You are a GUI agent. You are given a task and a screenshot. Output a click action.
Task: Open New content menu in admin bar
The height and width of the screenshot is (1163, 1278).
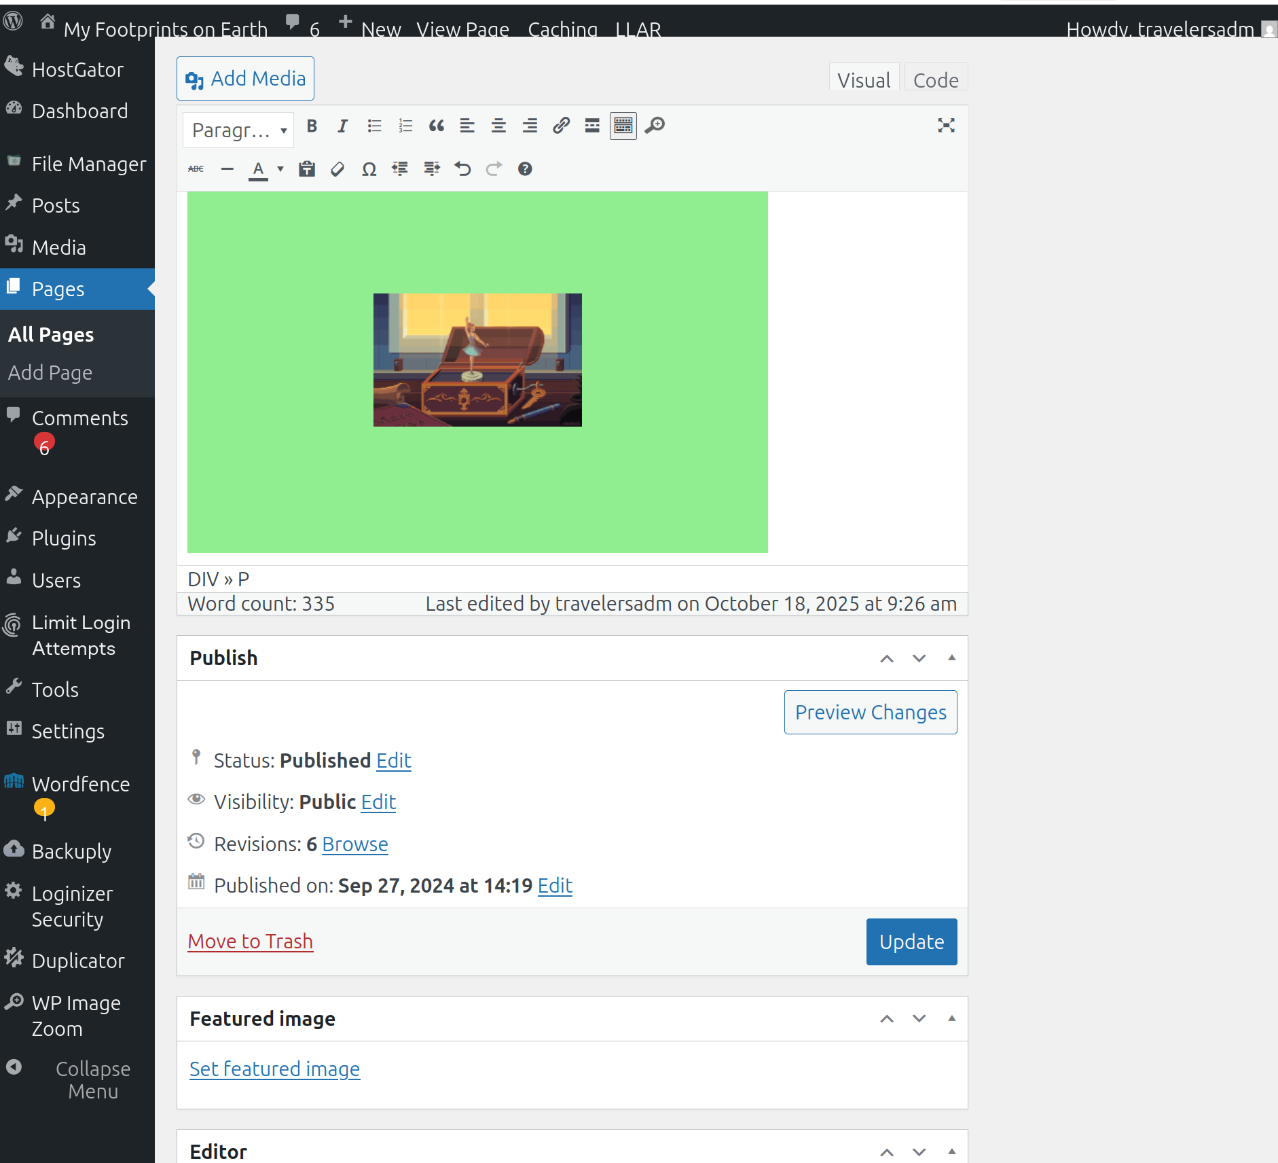(x=370, y=27)
